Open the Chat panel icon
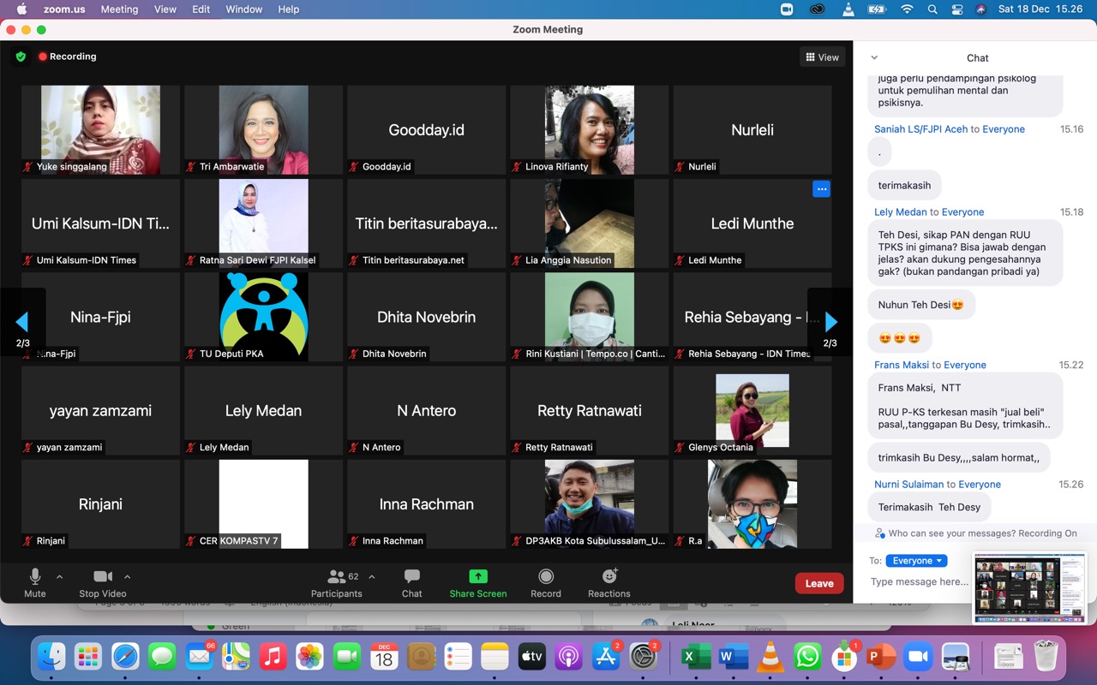Viewport: 1097px width, 685px height. 412,576
